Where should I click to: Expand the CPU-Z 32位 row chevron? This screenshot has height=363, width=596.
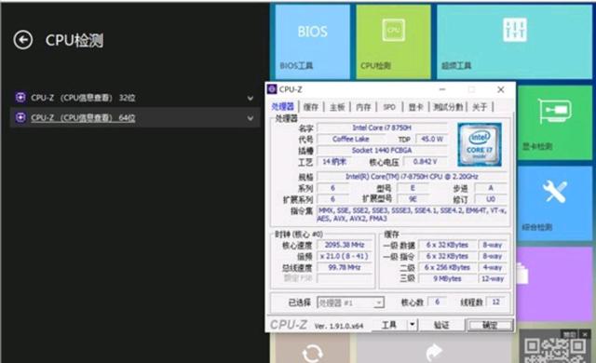pos(251,98)
